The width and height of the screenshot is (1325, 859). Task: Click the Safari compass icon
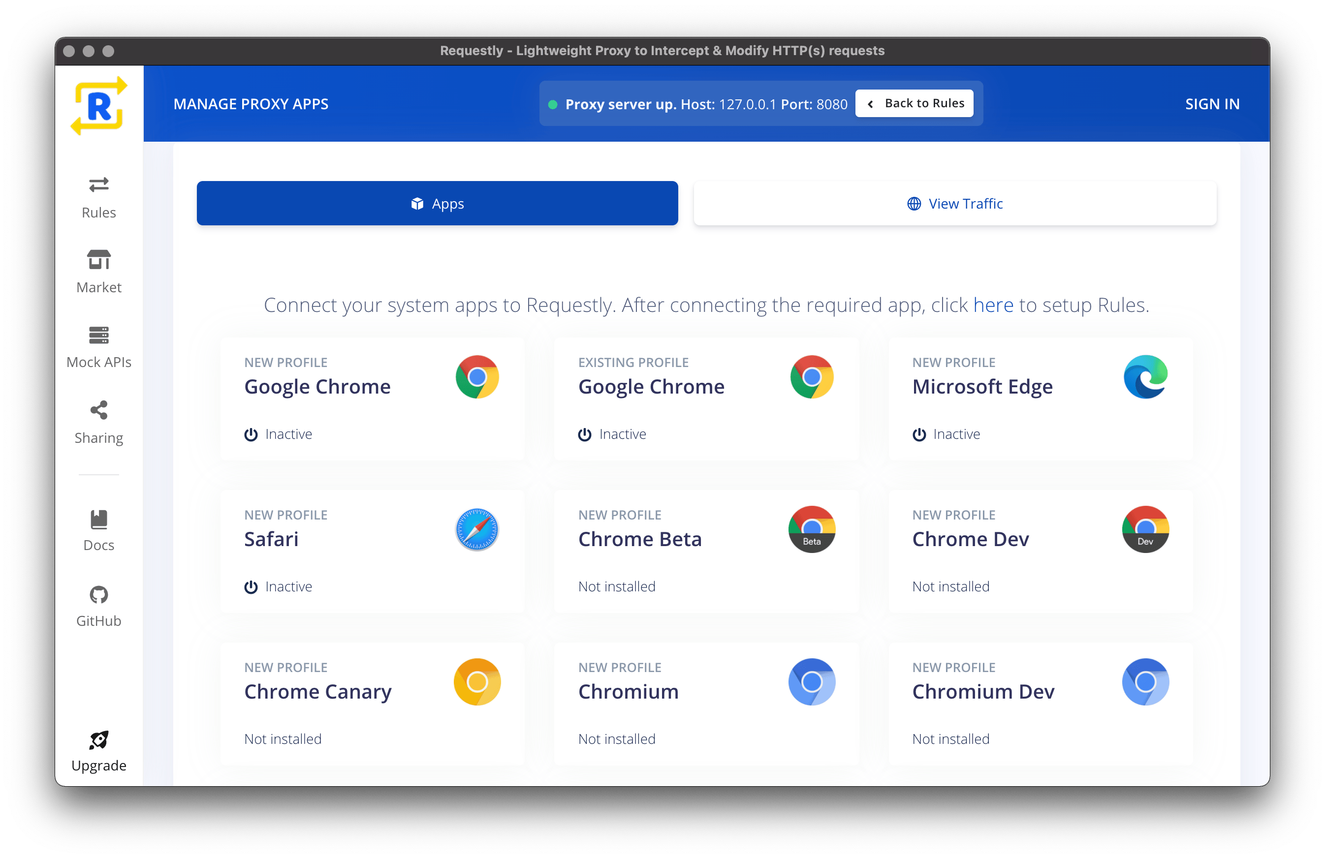[477, 530]
